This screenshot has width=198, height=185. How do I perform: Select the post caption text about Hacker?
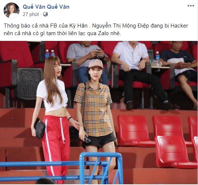click(x=96, y=29)
